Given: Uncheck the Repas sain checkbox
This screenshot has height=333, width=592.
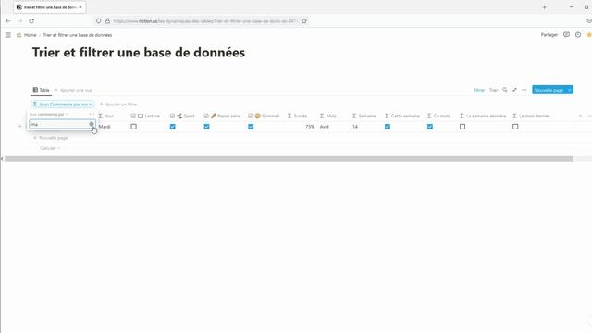Looking at the screenshot, I should click(206, 127).
